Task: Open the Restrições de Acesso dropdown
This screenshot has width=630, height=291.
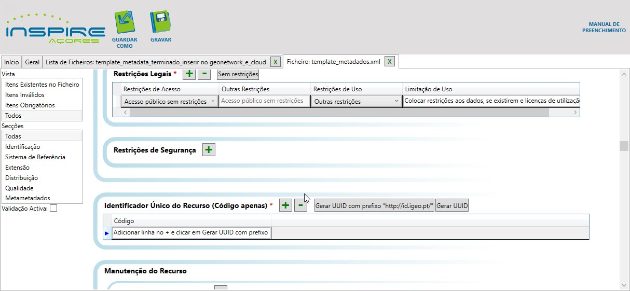Action: pos(213,102)
